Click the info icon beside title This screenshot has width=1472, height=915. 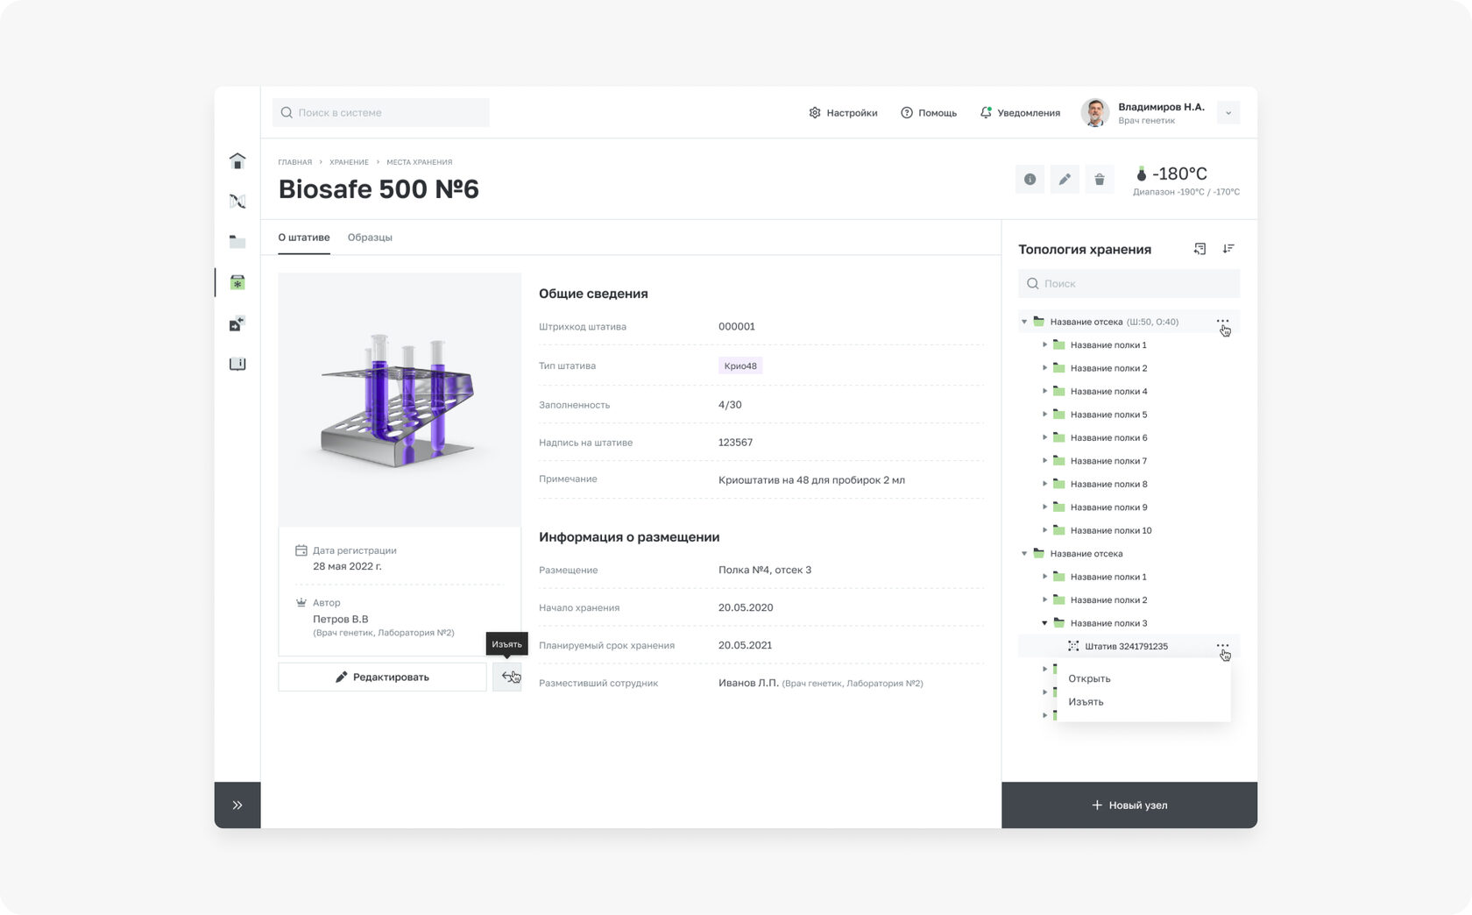pos(1030,180)
